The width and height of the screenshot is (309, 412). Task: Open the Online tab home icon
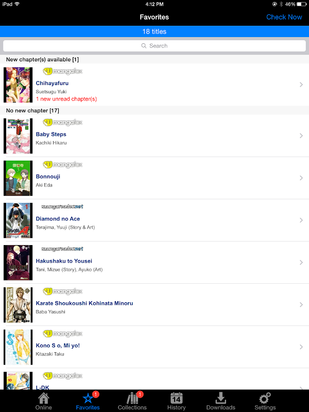coord(44,398)
